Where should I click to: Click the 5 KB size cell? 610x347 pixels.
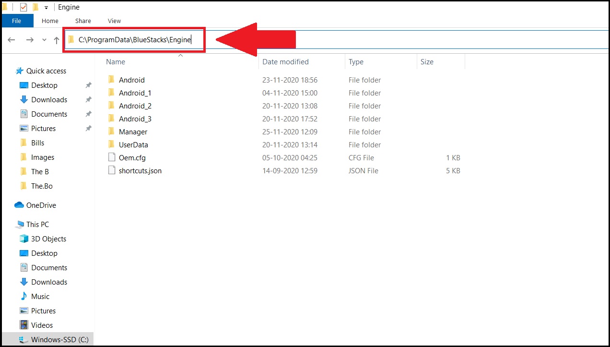453,170
